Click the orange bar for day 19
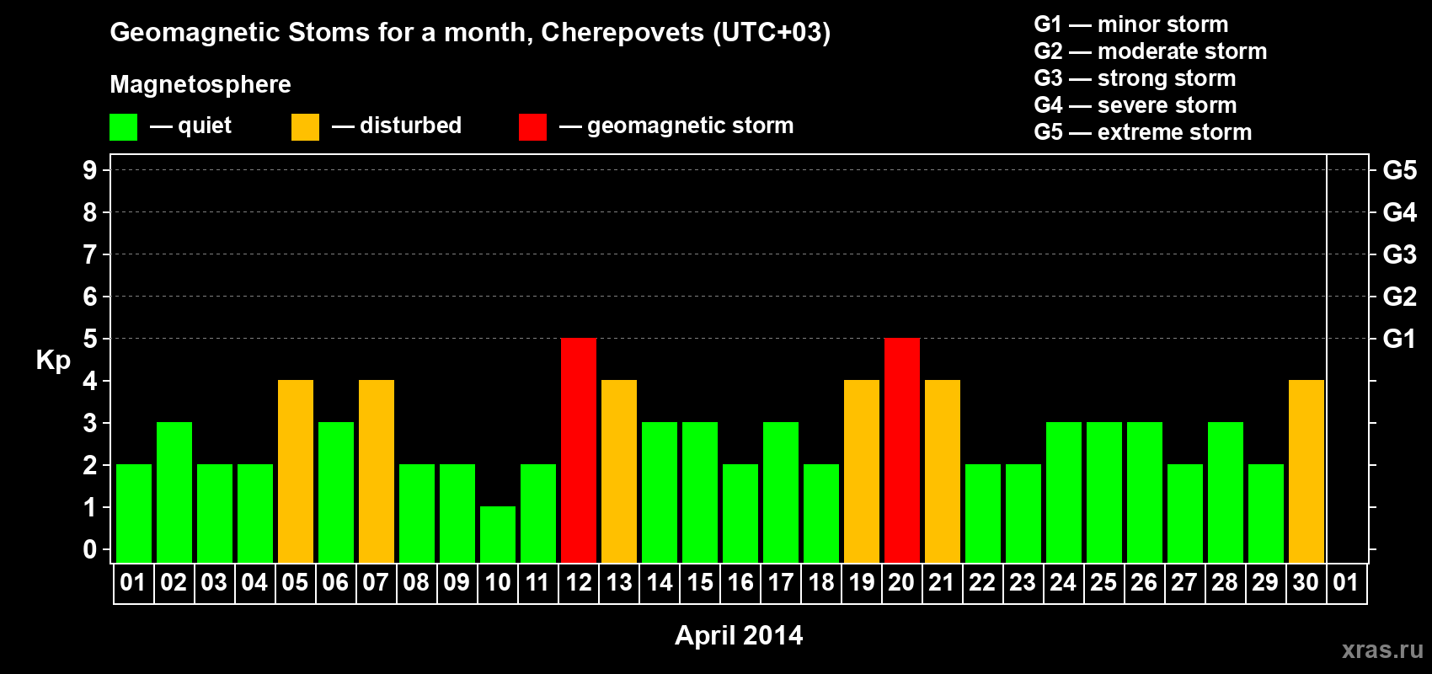Viewport: 1432px width, 674px height. point(862,472)
